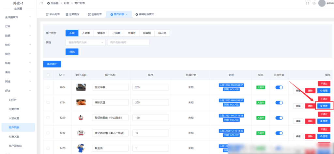Click the 联生活 merchant logo
The width and height of the screenshot is (334, 154).
pos(81,148)
